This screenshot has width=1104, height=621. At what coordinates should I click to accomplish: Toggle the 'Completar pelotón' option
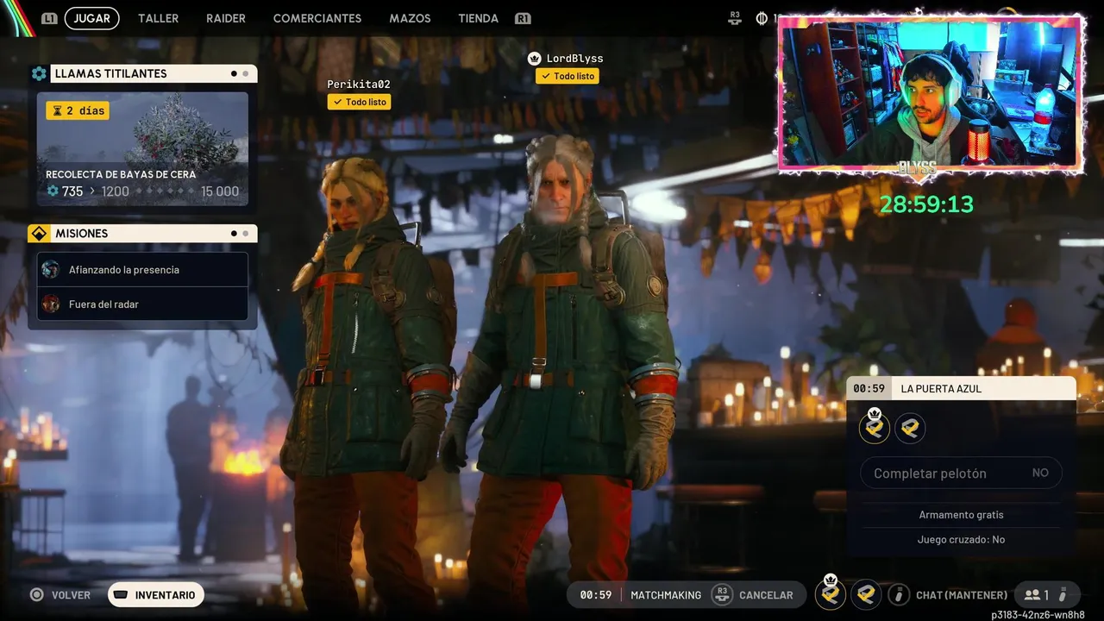961,473
